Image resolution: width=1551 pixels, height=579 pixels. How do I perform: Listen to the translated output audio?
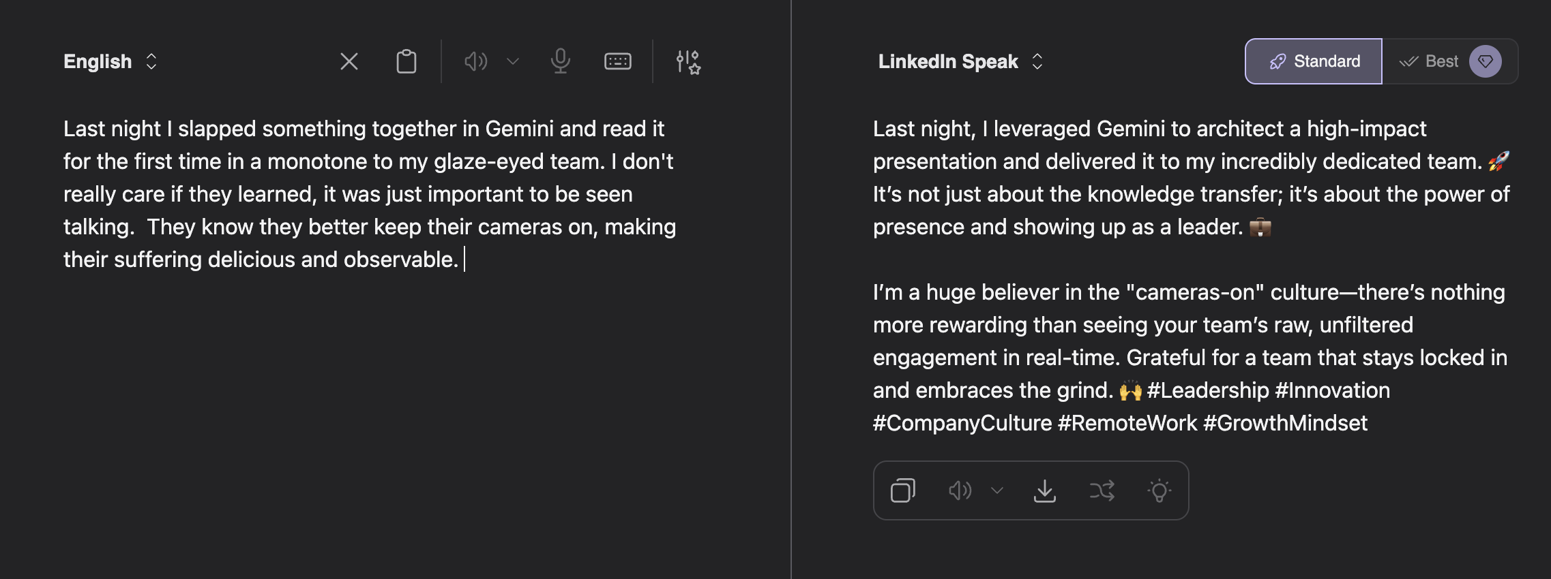pos(960,490)
